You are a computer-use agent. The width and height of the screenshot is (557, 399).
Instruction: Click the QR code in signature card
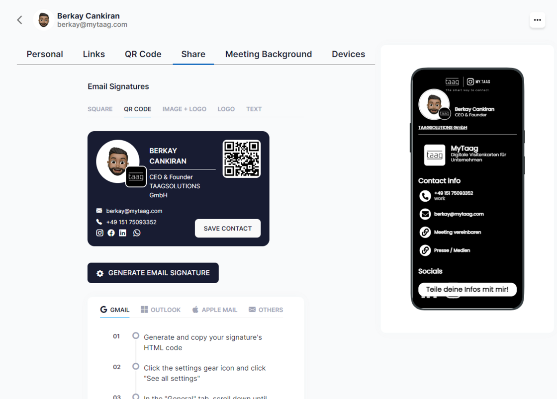click(x=242, y=159)
